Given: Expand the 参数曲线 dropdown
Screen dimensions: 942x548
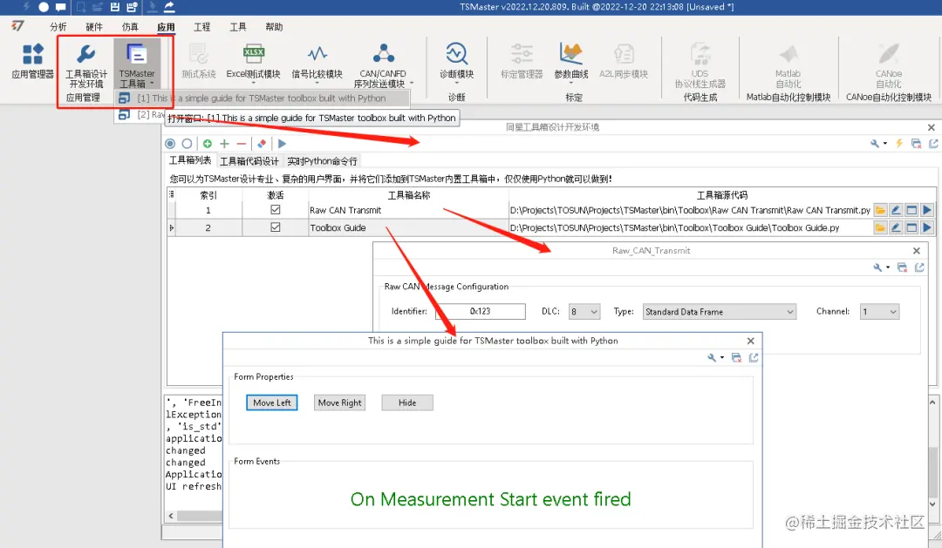Looking at the screenshot, I should click(570, 82).
